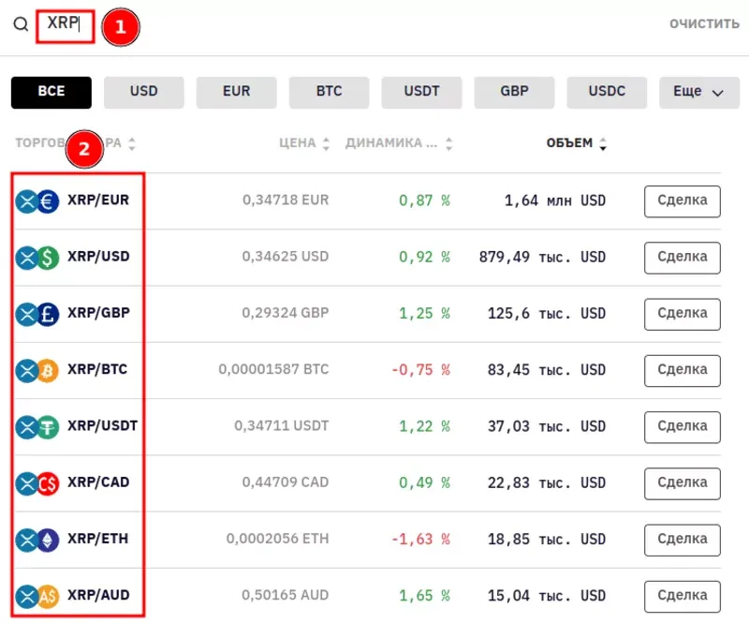
Task: Click the -1,63 % change value
Action: [420, 539]
